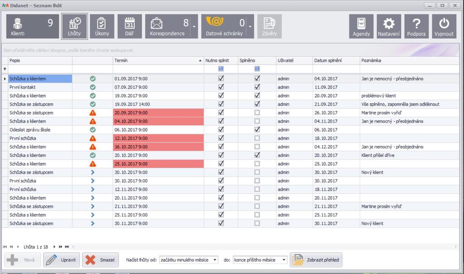The image size is (464, 274).
Task: Open Nastavení settings
Action: tap(389, 26)
